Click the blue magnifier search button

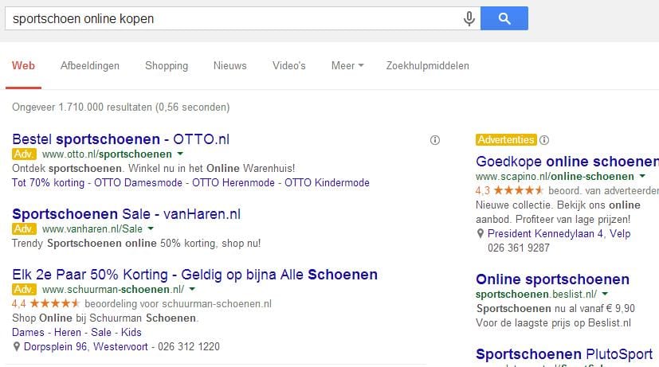504,18
